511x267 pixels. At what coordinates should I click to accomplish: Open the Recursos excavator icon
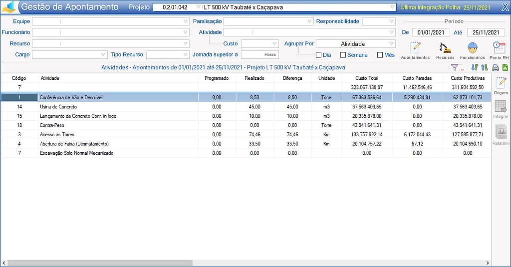click(445, 47)
